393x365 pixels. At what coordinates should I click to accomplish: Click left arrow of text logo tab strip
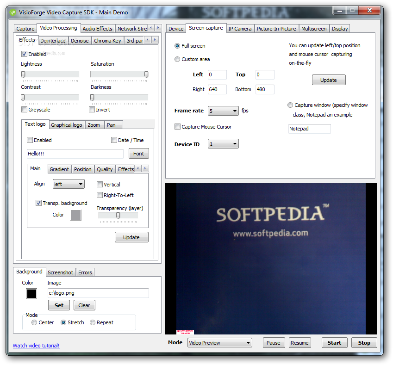(138, 168)
